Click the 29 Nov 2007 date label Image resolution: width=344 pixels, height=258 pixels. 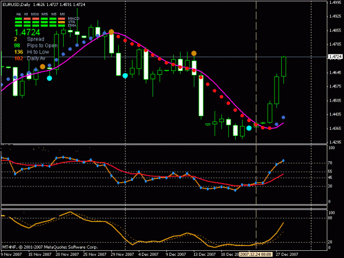(x=122, y=254)
